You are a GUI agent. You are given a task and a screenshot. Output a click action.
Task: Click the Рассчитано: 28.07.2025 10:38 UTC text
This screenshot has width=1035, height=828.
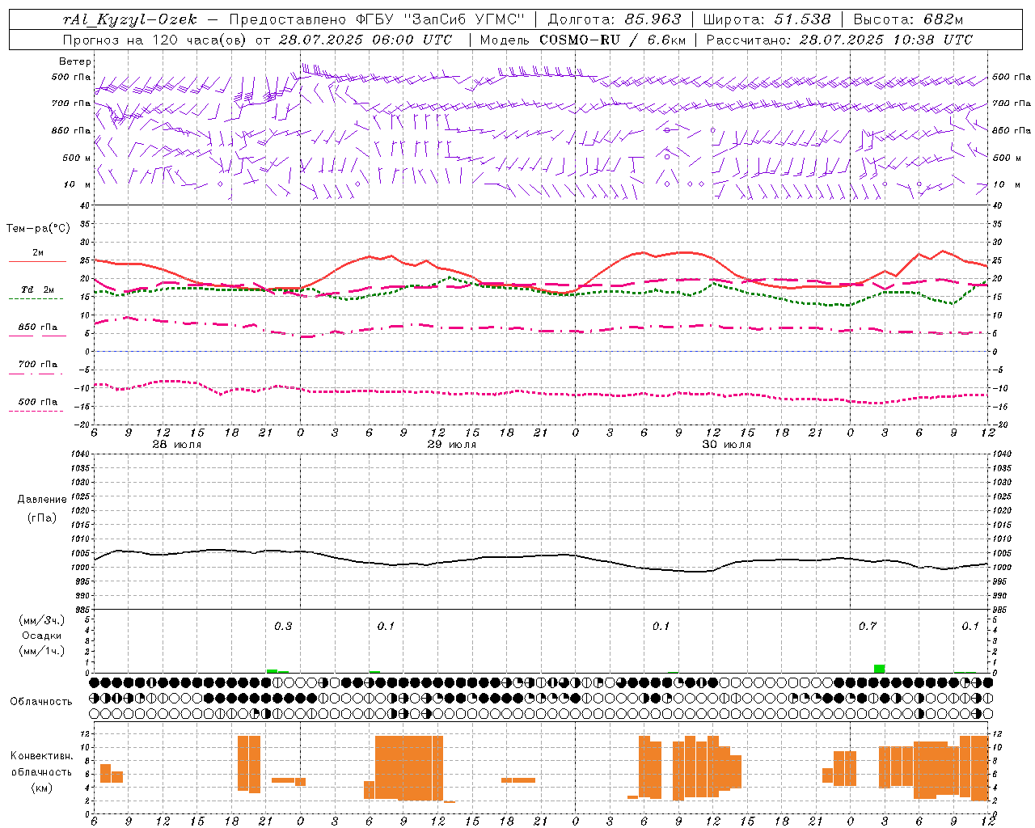pyautogui.click(x=839, y=39)
